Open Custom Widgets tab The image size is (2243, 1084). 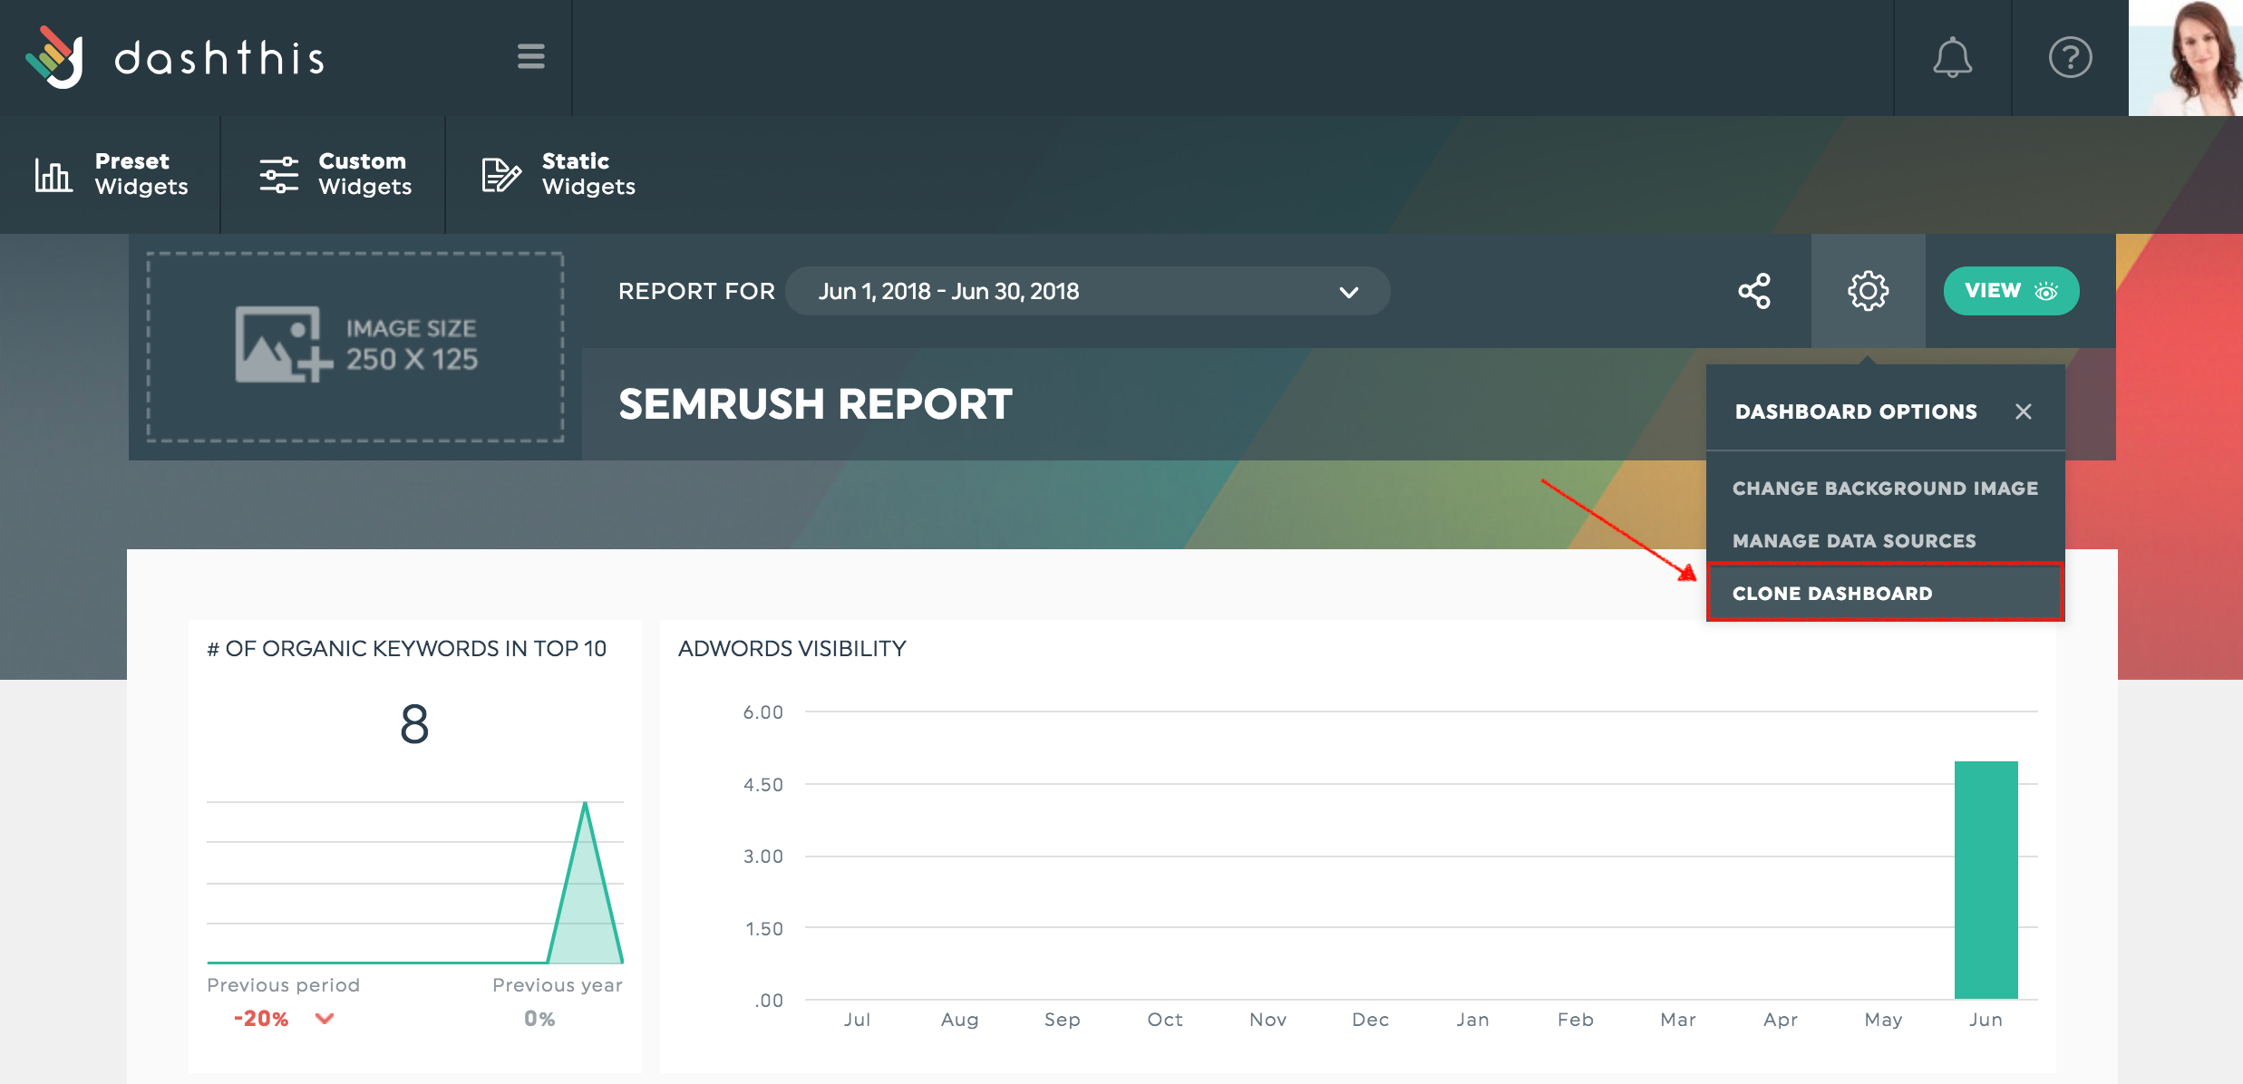334,174
